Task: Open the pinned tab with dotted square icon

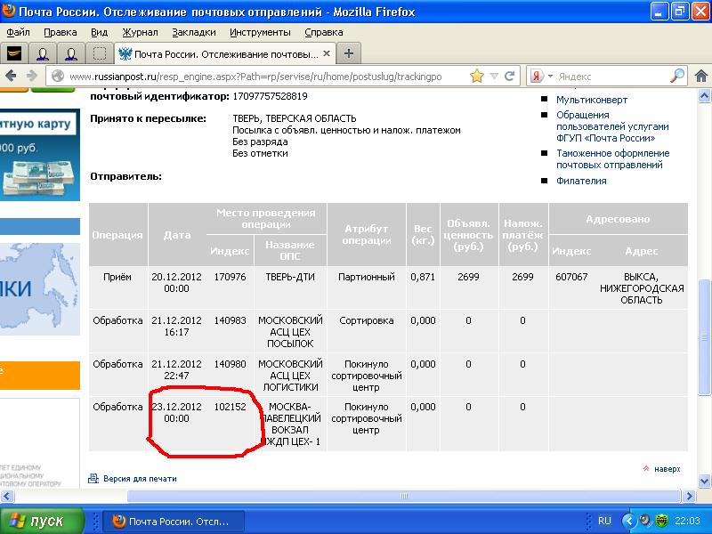Action: [100, 54]
